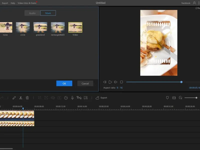200x150 pixels.
Task: Click the Mosaic tool icon
Action: pyautogui.click(x=53, y=98)
